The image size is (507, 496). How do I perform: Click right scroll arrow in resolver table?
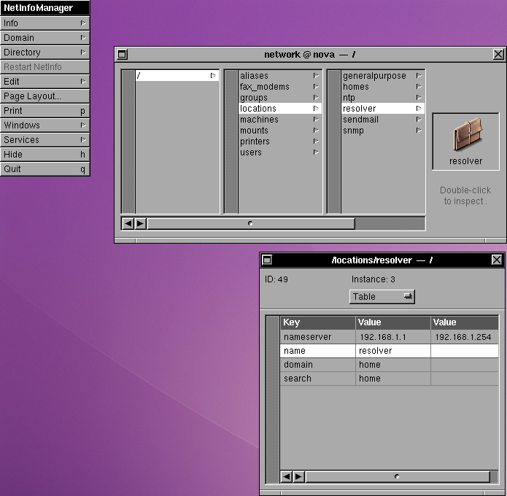tap(298, 476)
